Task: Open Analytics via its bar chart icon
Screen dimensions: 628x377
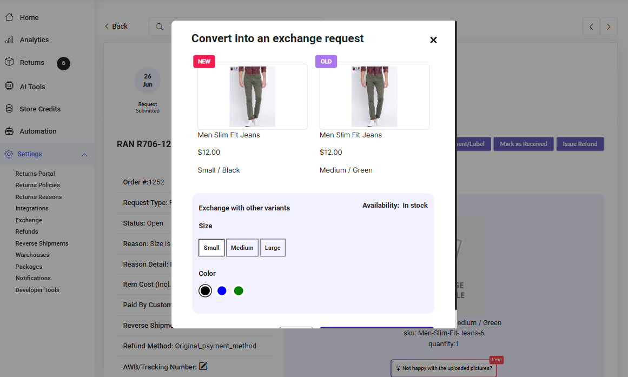Action: (9, 39)
